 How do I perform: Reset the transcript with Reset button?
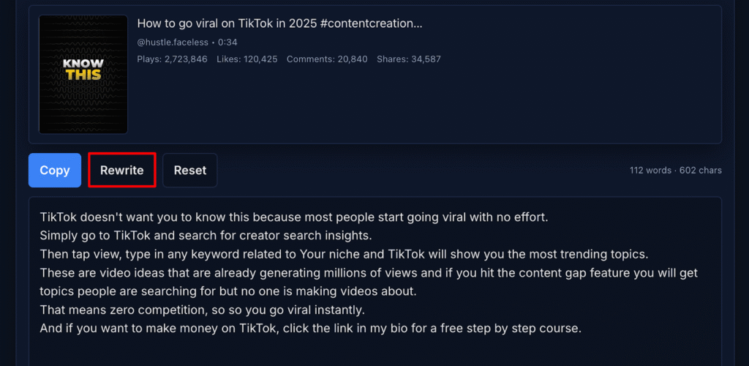click(x=190, y=171)
